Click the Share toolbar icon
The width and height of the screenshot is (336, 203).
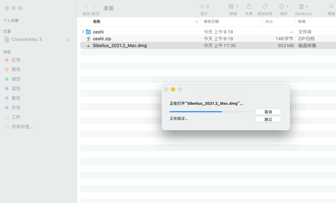click(x=248, y=7)
